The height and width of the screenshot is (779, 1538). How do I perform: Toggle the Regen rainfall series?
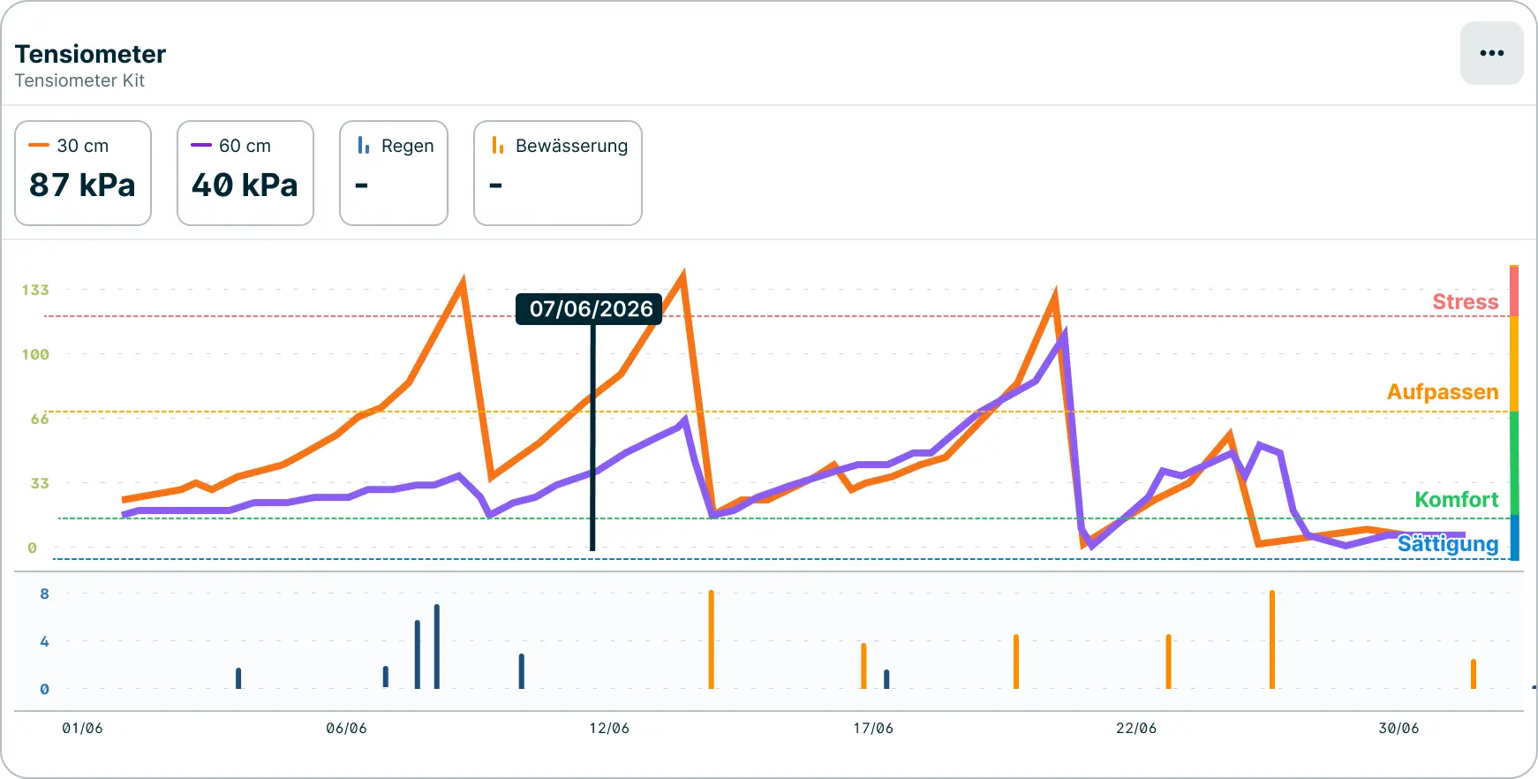[394, 173]
